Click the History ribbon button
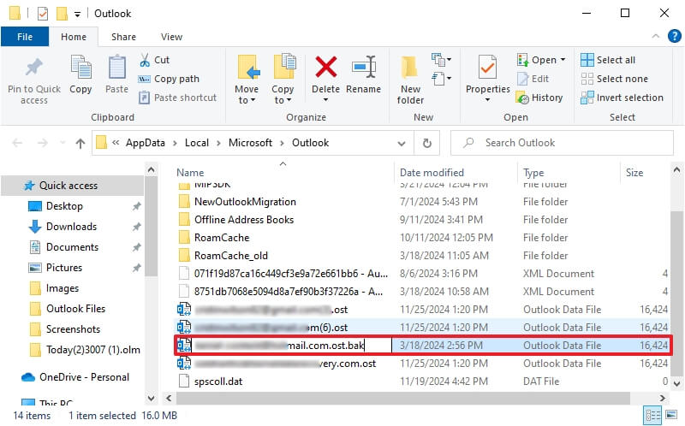685x426 pixels. click(x=539, y=98)
